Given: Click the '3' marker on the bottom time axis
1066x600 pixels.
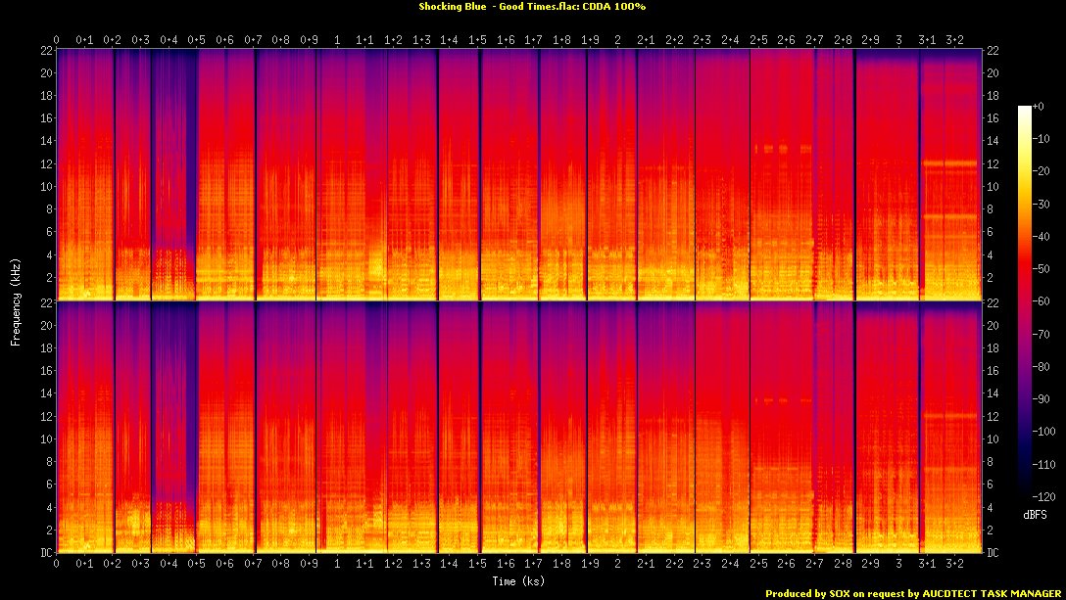Looking at the screenshot, I should coord(897,564).
